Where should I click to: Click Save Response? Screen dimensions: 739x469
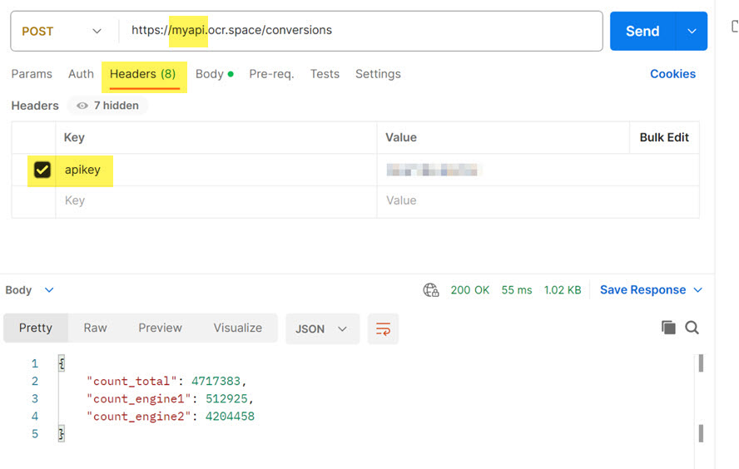pyautogui.click(x=642, y=290)
